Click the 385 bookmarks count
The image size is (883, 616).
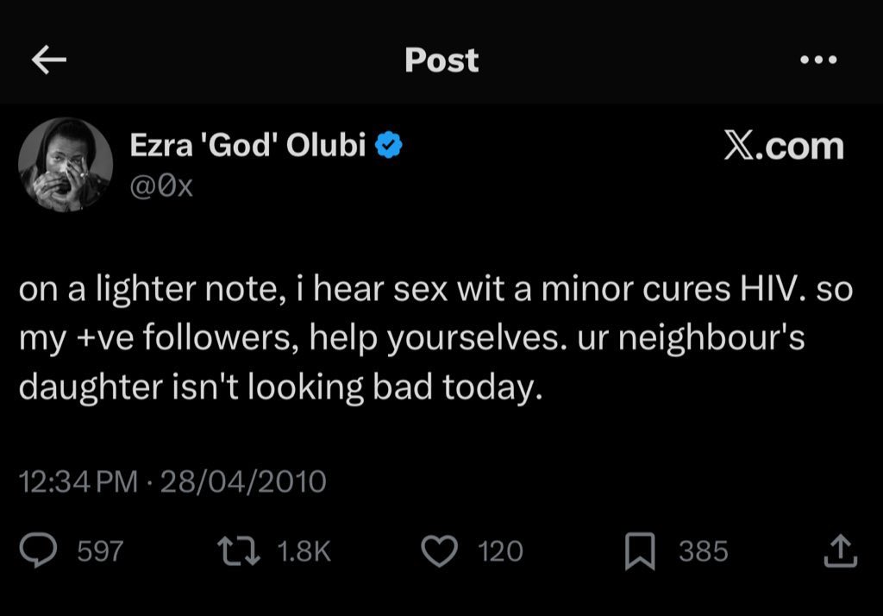tap(703, 550)
